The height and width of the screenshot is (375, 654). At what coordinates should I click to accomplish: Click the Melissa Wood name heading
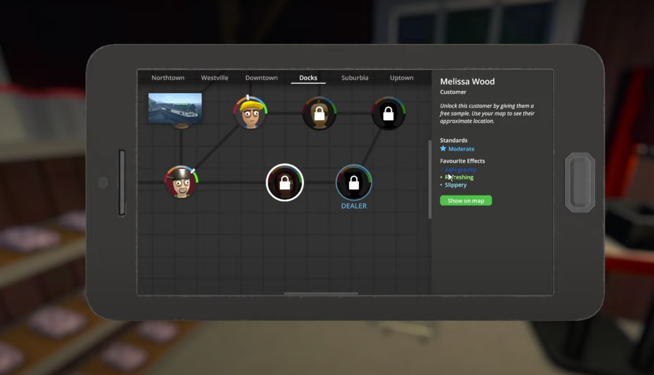coord(467,81)
